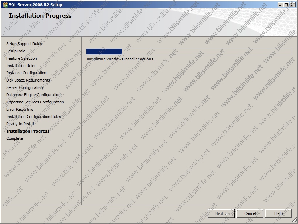Click Reporting Services Configuration step

tap(35, 102)
